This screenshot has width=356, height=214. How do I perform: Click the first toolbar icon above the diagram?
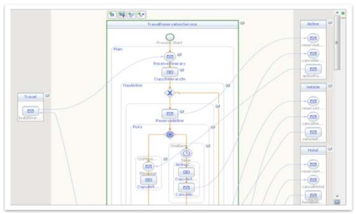click(x=112, y=14)
